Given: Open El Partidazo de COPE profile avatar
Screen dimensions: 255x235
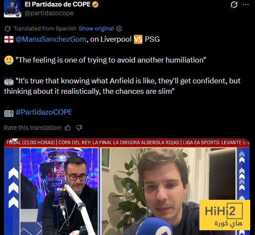Looking at the screenshot, I should pos(13,9).
